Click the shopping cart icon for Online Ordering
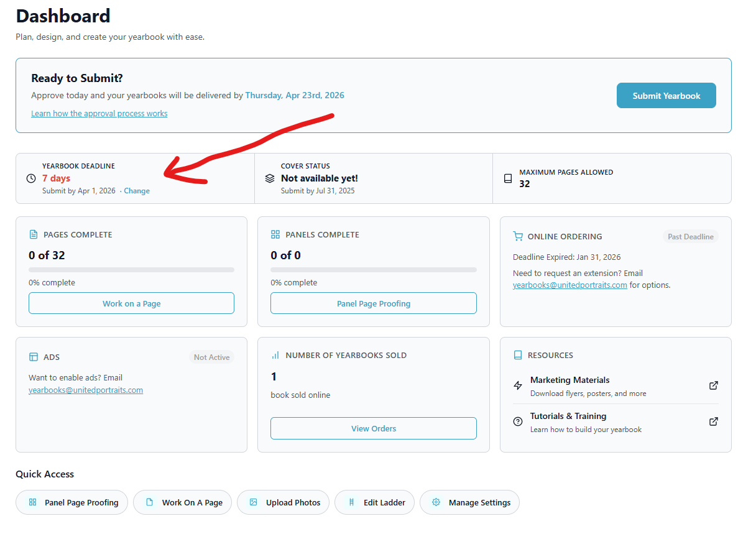The height and width of the screenshot is (534, 756). point(518,236)
